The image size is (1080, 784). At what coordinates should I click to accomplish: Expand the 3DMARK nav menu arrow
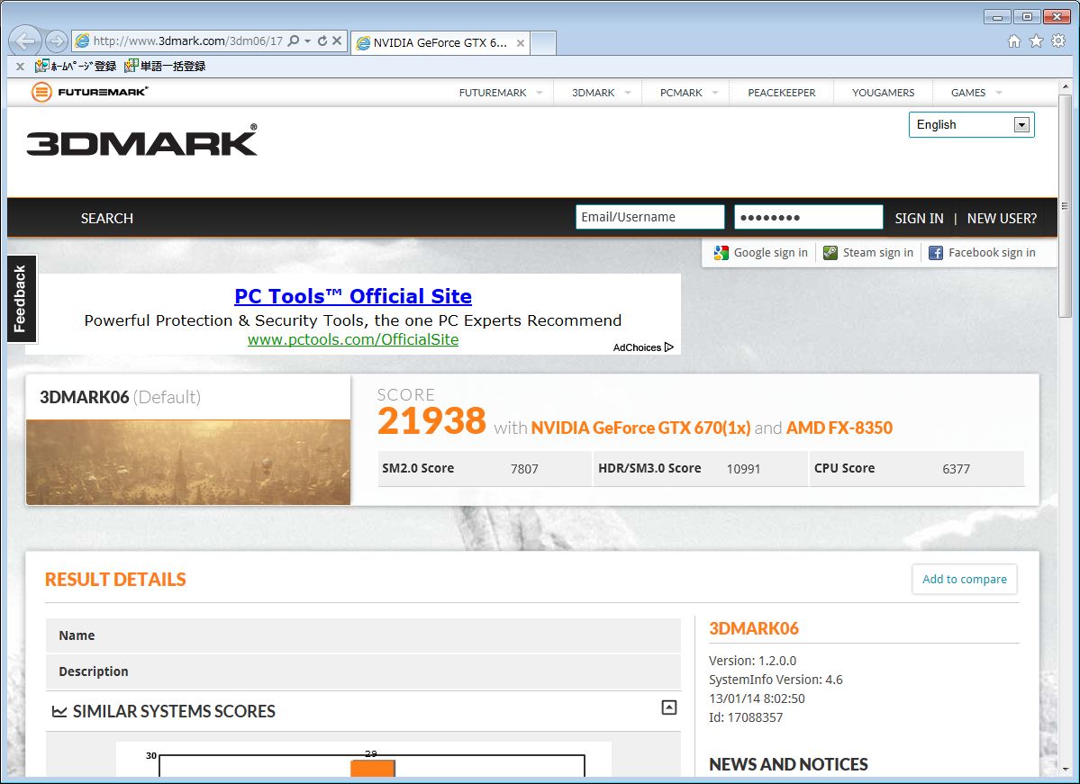[x=628, y=92]
